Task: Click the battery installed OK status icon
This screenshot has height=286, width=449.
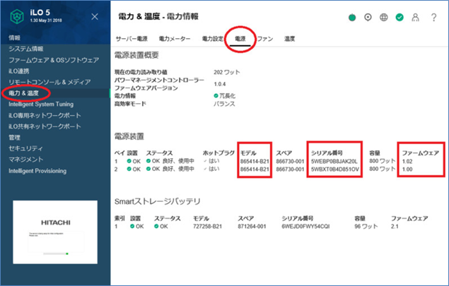Action: [x=132, y=226]
